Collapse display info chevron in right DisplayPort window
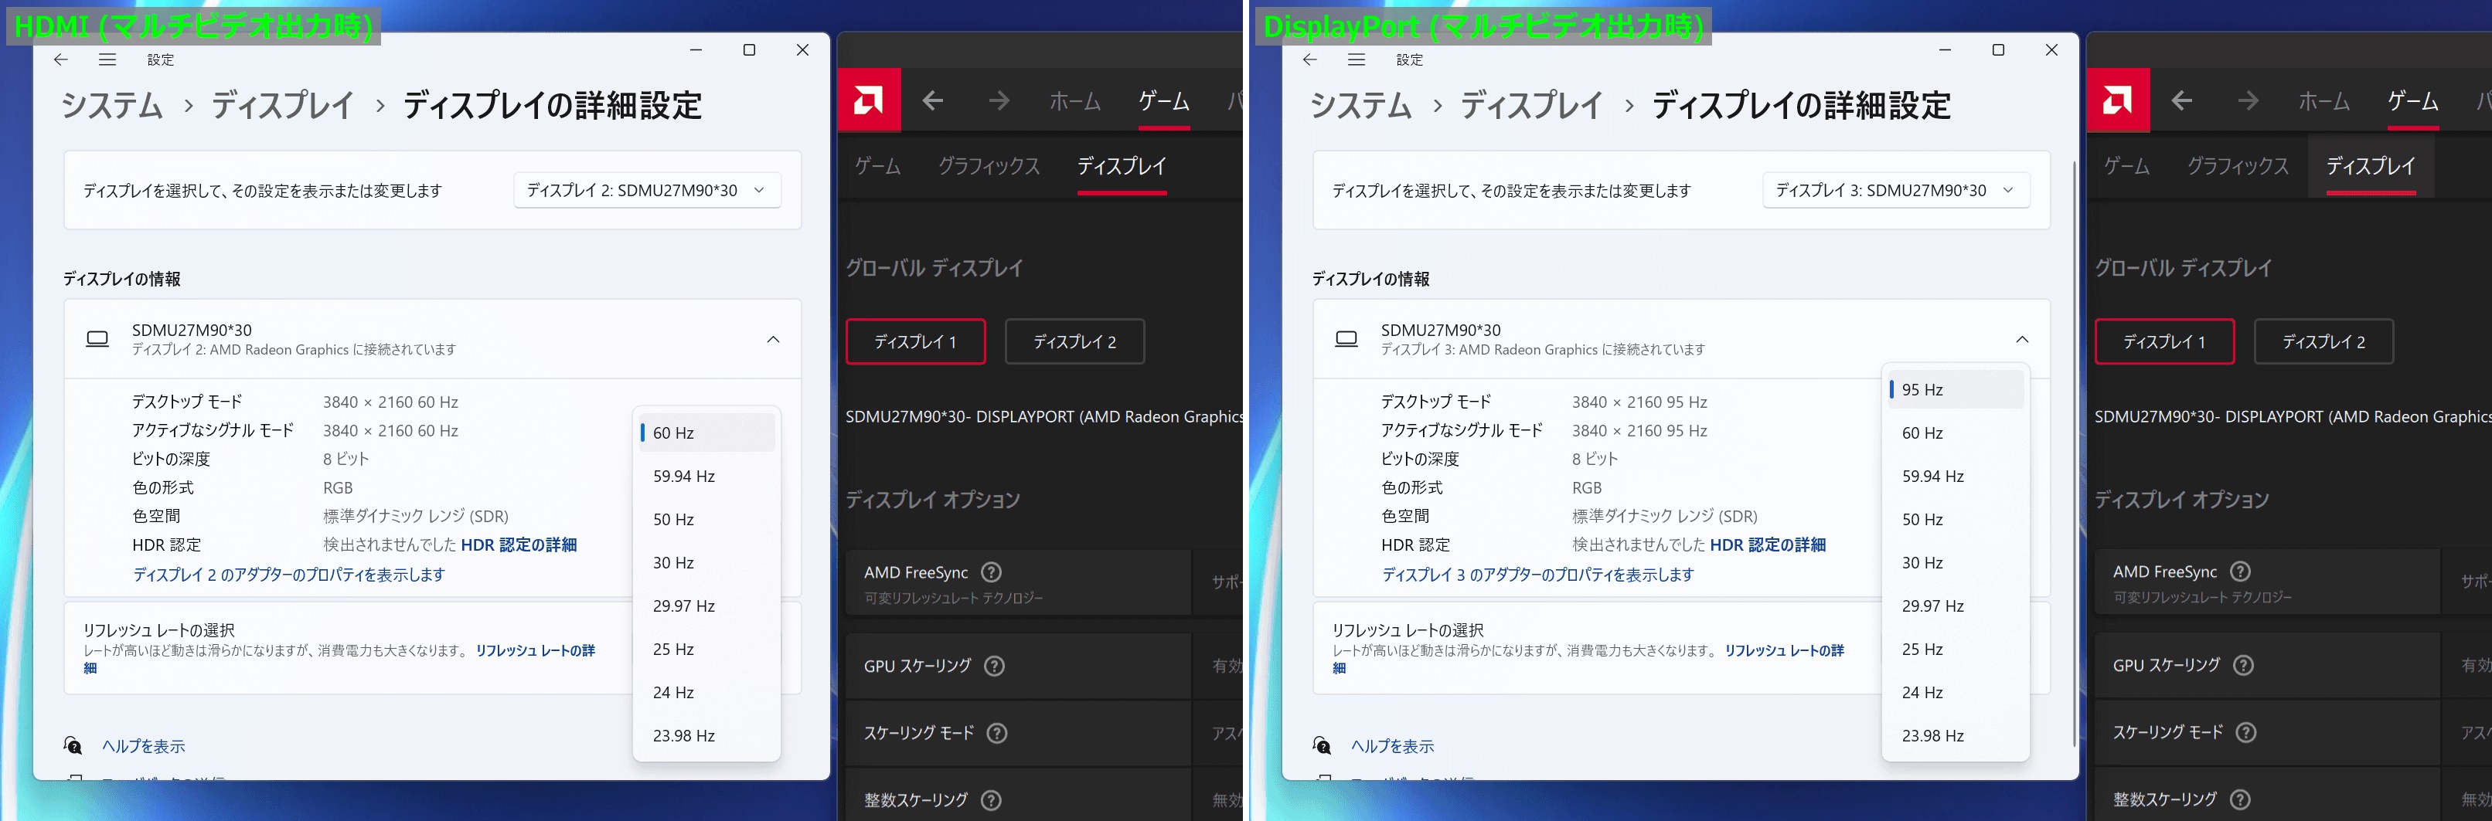 (x=2022, y=339)
